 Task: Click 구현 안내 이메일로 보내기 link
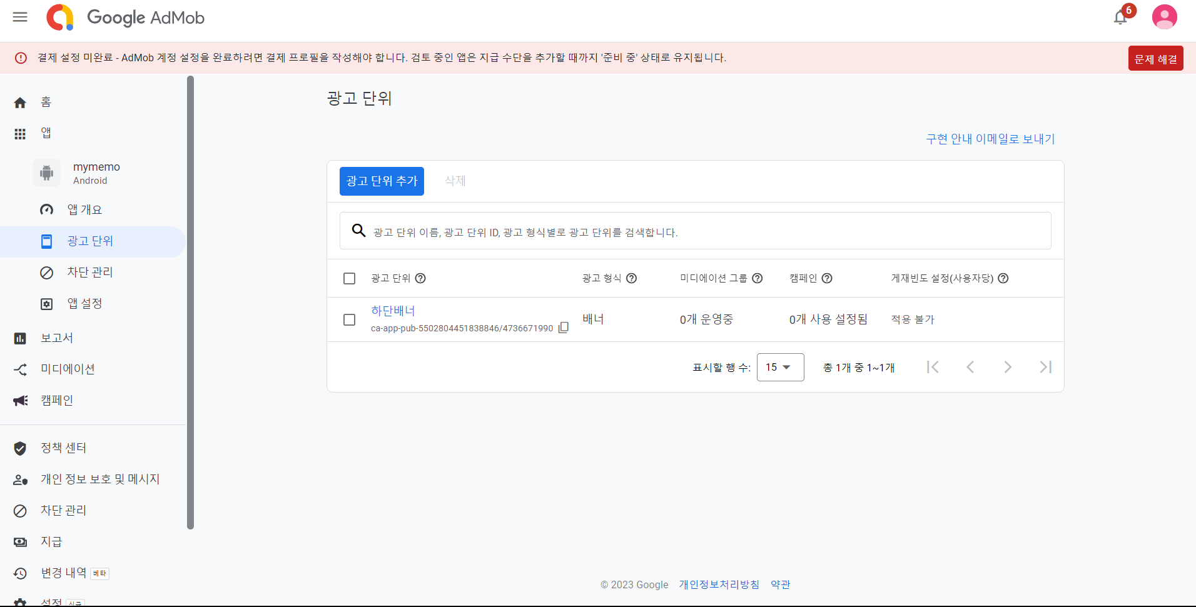990,139
